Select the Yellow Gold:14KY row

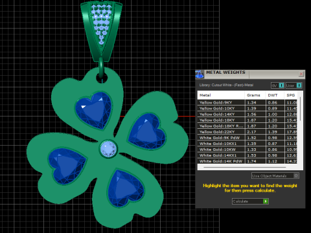(248, 114)
